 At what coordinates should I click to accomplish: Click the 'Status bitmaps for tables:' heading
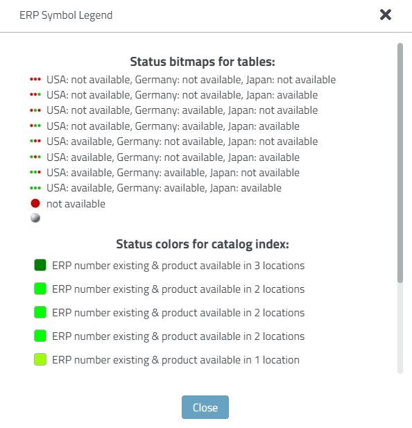[203, 62]
